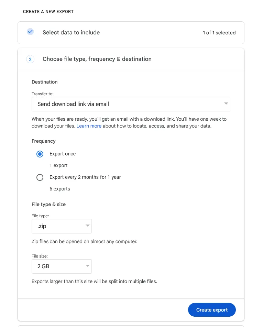Click the arrow icon on File size selector

pos(87,266)
